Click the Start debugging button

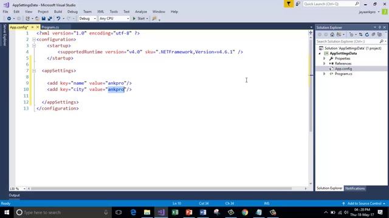pos(139,19)
